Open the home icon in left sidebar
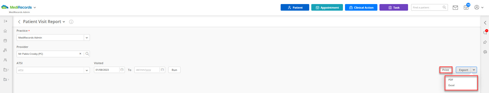The height and width of the screenshot is (93, 489). pyautogui.click(x=5, y=31)
